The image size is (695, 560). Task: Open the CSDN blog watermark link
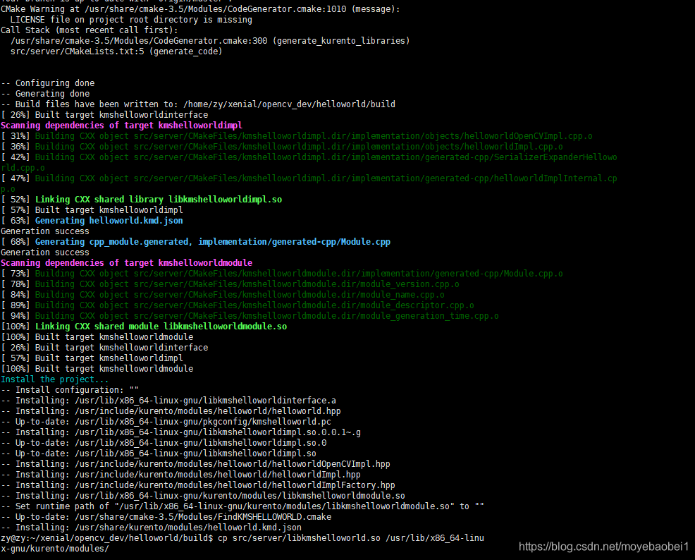[x=604, y=547]
